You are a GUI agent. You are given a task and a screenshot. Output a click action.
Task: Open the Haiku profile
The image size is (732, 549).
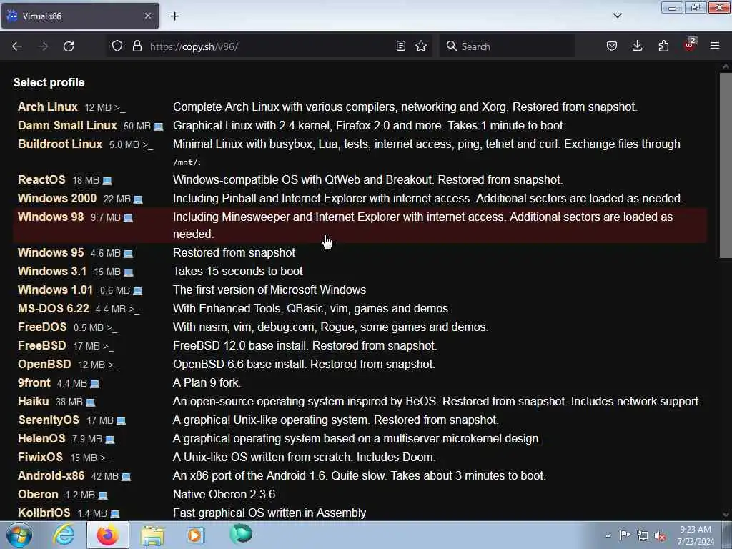pos(33,402)
